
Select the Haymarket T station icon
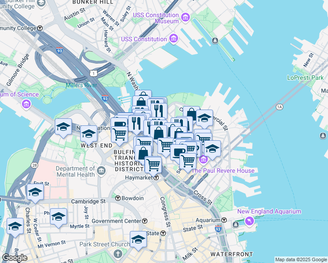tap(156, 178)
